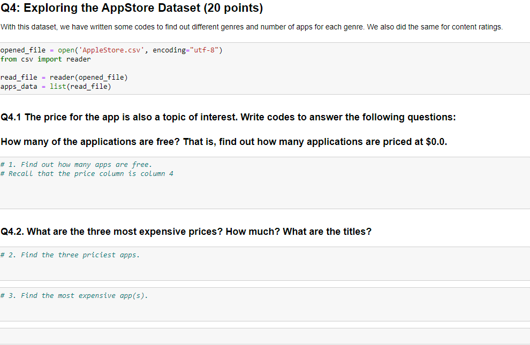
Task: Click the read_file = reader(opened_file) line
Action: (64, 78)
